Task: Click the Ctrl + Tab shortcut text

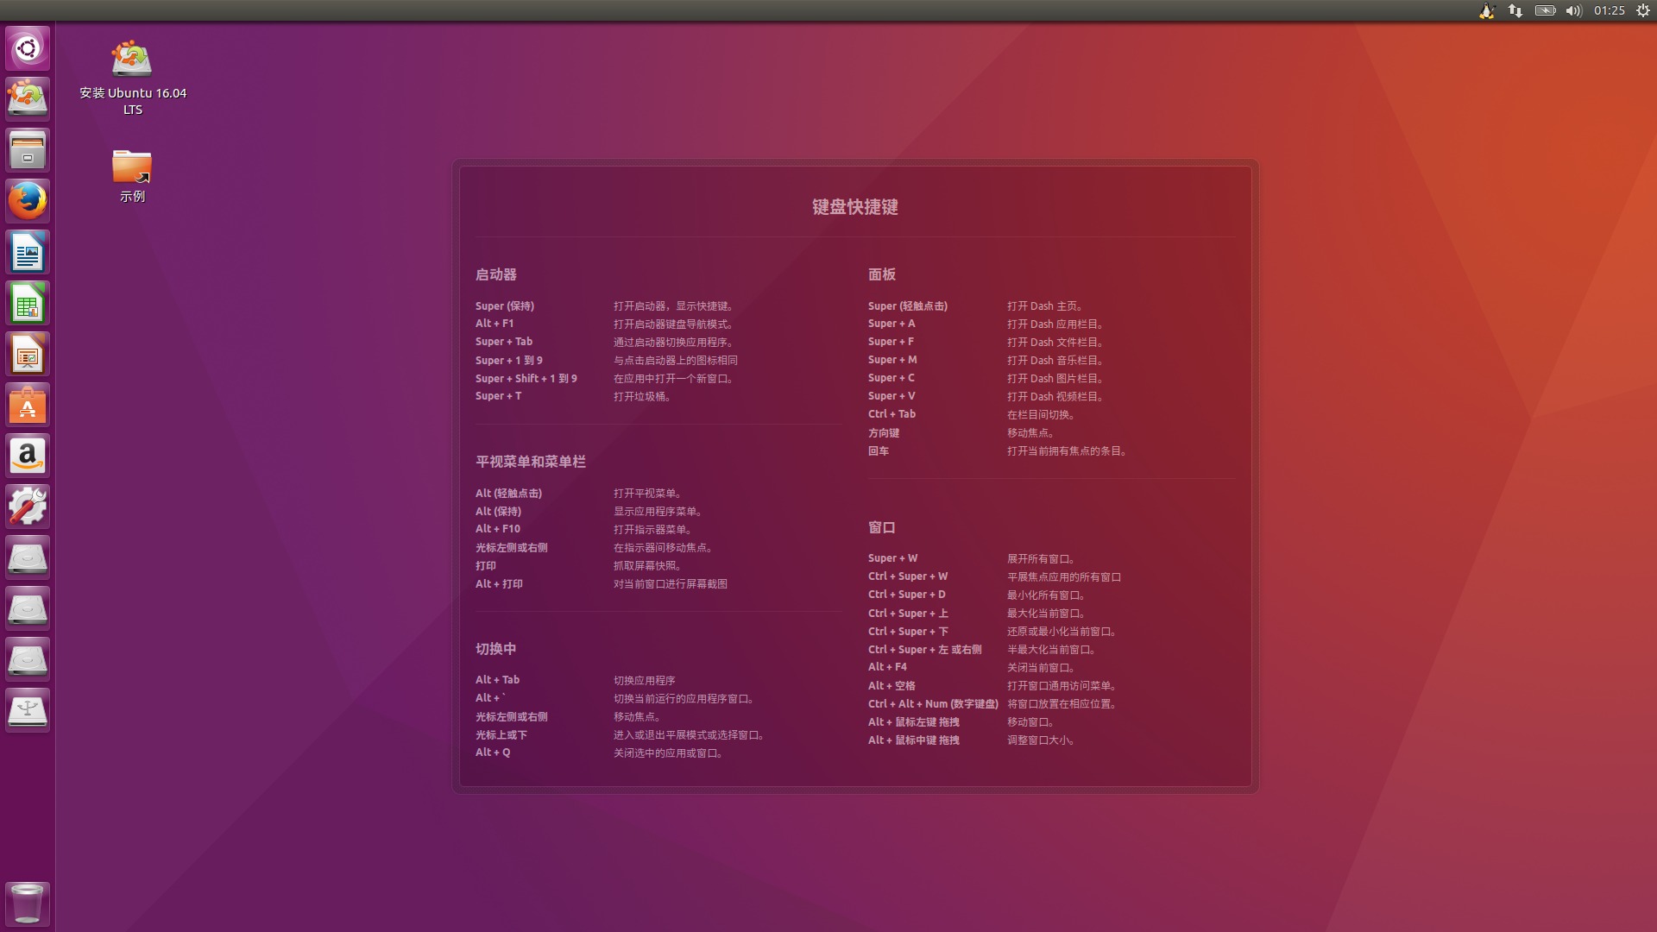Action: point(892,414)
